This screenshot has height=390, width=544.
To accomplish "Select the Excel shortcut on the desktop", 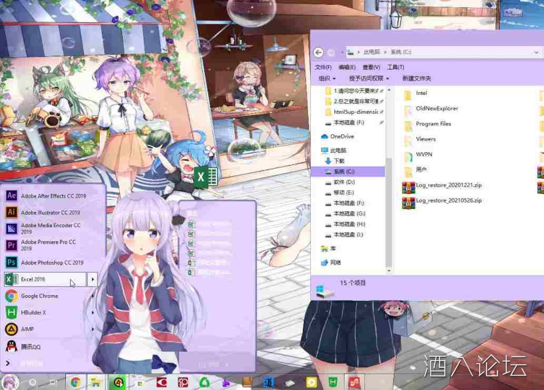I will [206, 177].
